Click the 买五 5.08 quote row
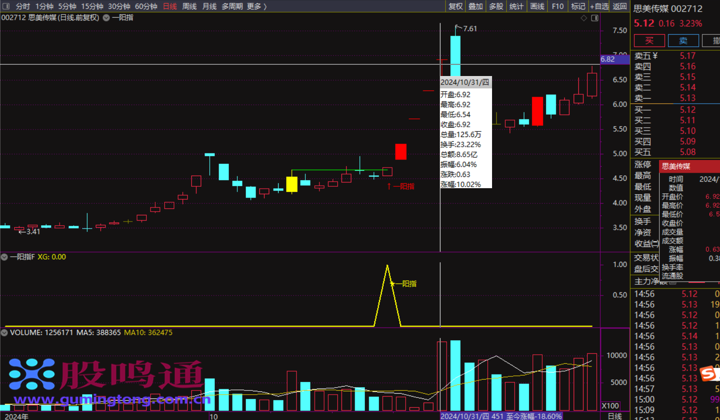The image size is (720, 420). pyautogui.click(x=675, y=152)
